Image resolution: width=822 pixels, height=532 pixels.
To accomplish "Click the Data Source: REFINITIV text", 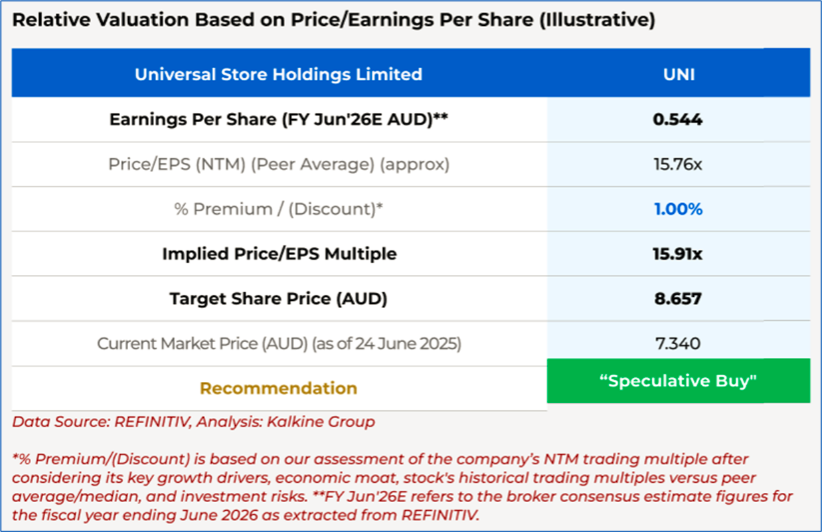I will 104,422.
